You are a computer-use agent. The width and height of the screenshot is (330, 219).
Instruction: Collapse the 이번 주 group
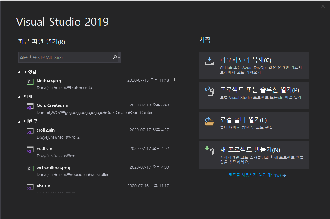point(19,122)
